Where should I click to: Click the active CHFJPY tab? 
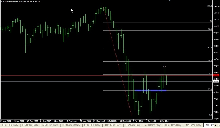(x=209, y=125)
